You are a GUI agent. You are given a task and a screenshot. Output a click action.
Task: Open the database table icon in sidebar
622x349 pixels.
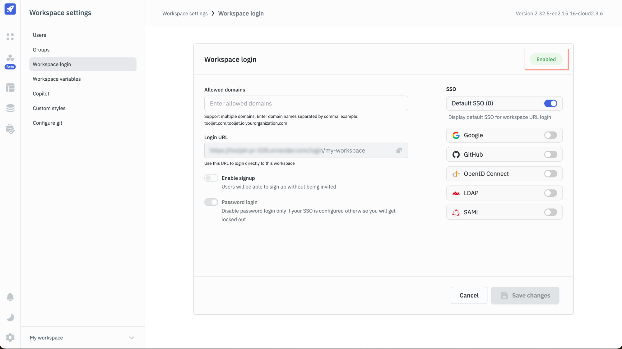coord(10,88)
